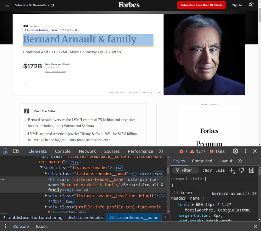Open the #5 in the world link
261x231 pixels.
click(x=55, y=71)
